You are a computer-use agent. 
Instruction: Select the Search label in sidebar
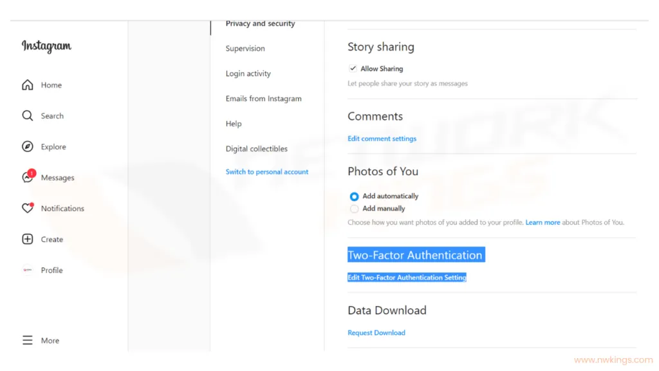(x=52, y=116)
